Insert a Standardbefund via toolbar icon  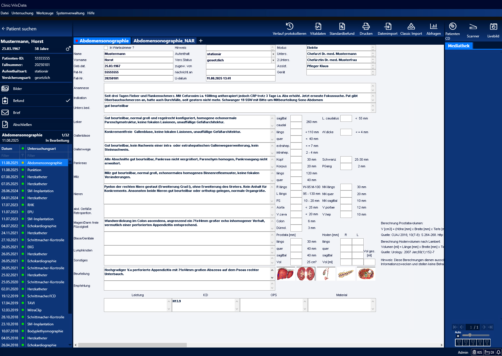tap(342, 29)
